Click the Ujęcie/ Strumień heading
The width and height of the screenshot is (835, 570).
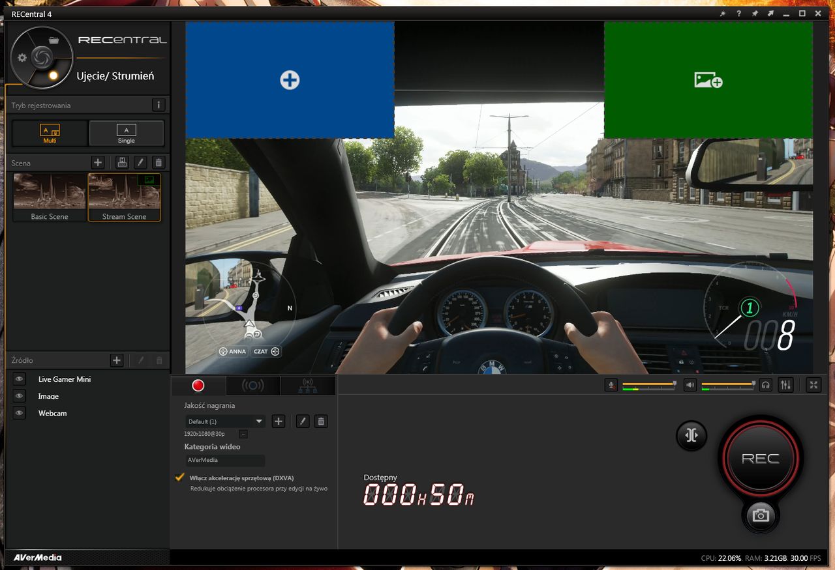click(115, 76)
